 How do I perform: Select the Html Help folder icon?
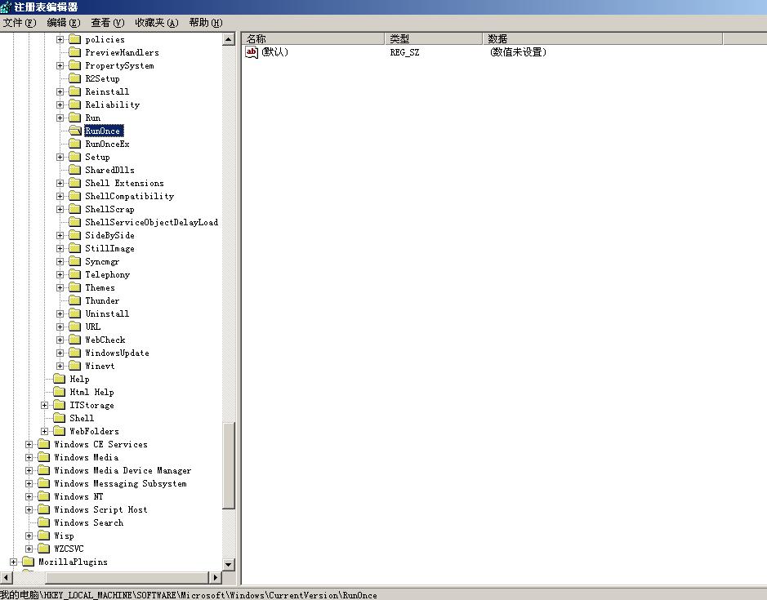pyautogui.click(x=59, y=392)
